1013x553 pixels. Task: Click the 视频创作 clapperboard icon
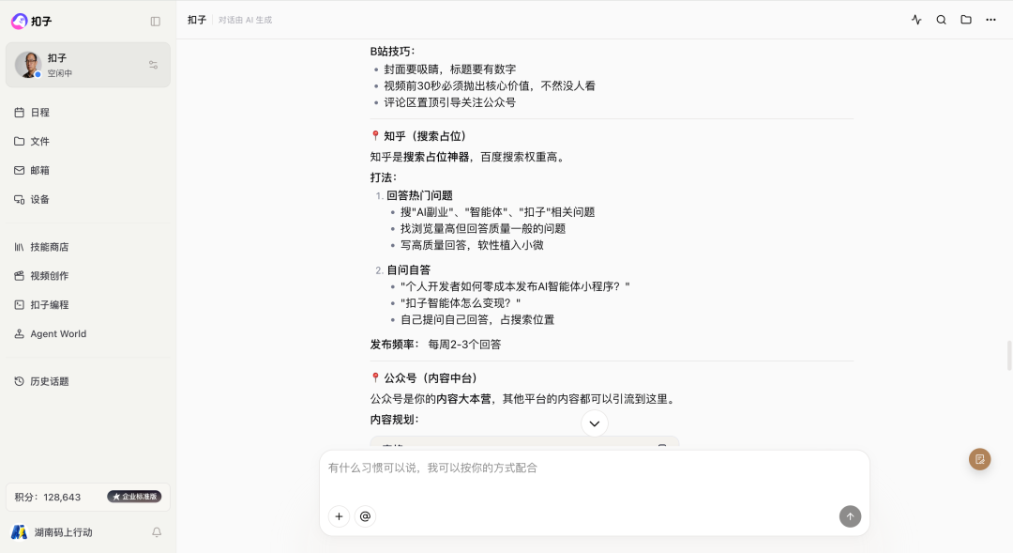(x=20, y=275)
